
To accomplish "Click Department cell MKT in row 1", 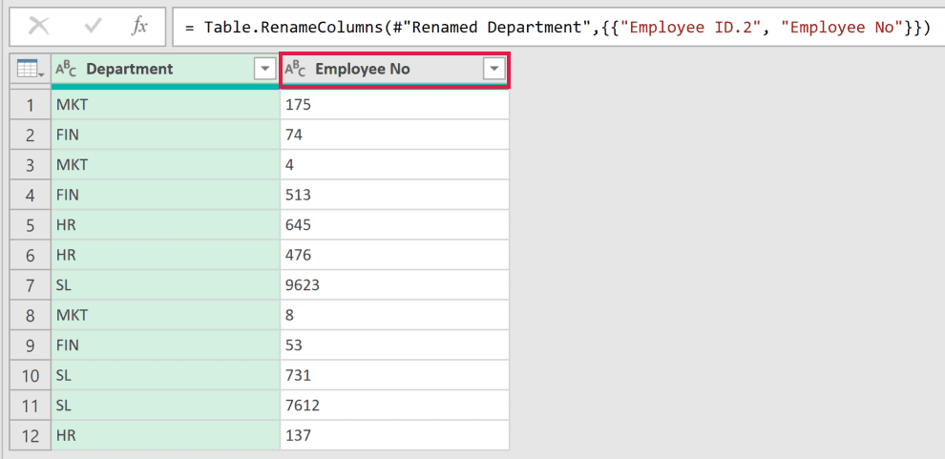I will 166,105.
